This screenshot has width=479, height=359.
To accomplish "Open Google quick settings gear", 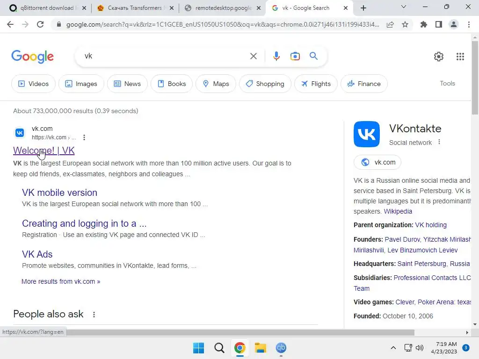I will point(439,57).
